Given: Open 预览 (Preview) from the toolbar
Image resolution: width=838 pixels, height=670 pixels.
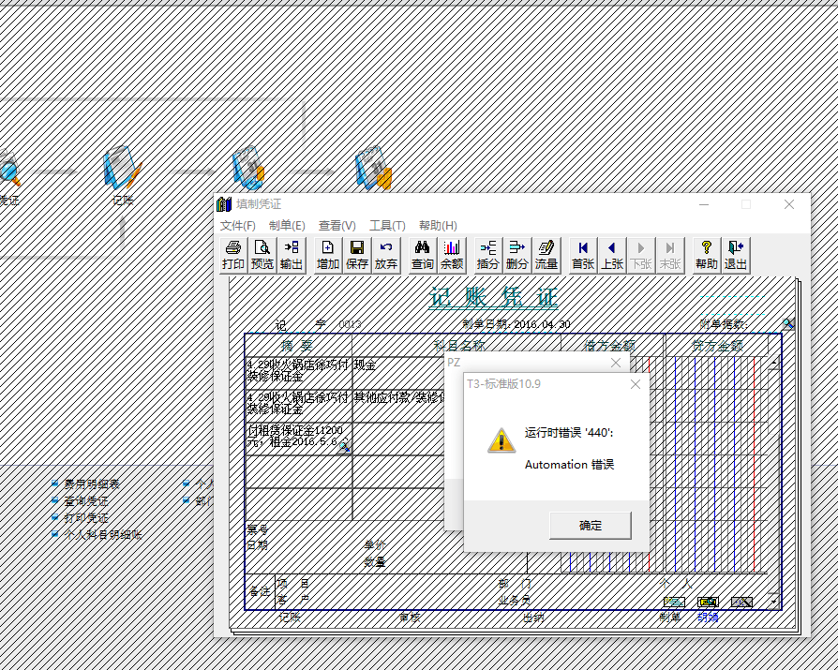Looking at the screenshot, I should pos(262,255).
